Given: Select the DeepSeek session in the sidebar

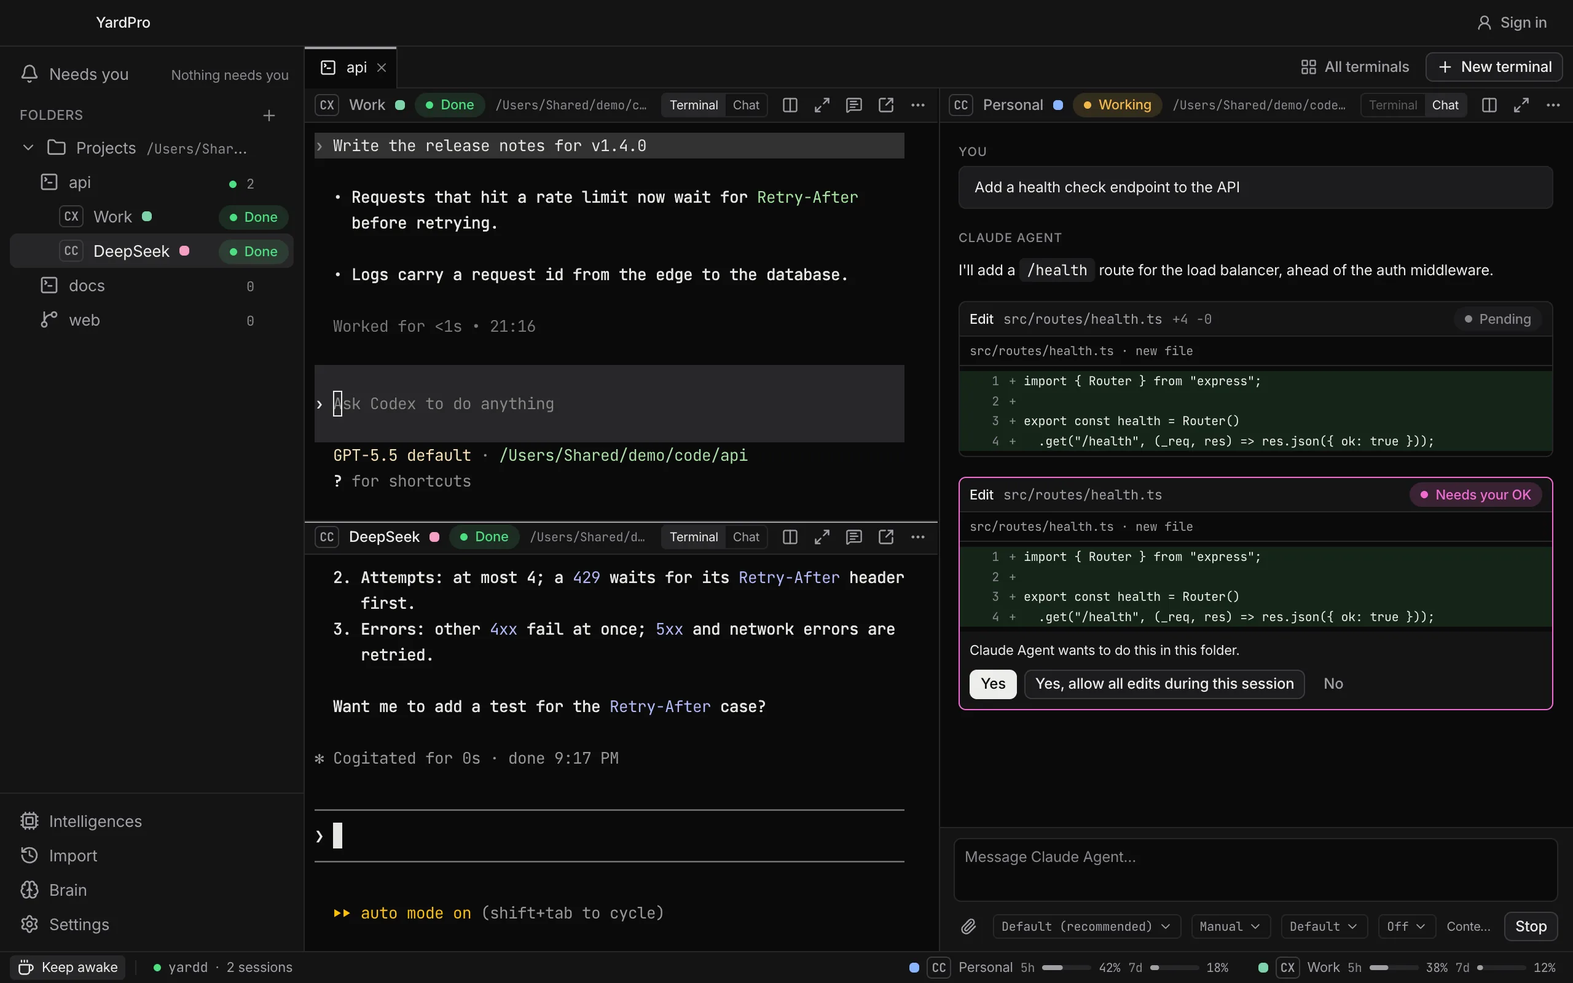Looking at the screenshot, I should pyautogui.click(x=151, y=251).
